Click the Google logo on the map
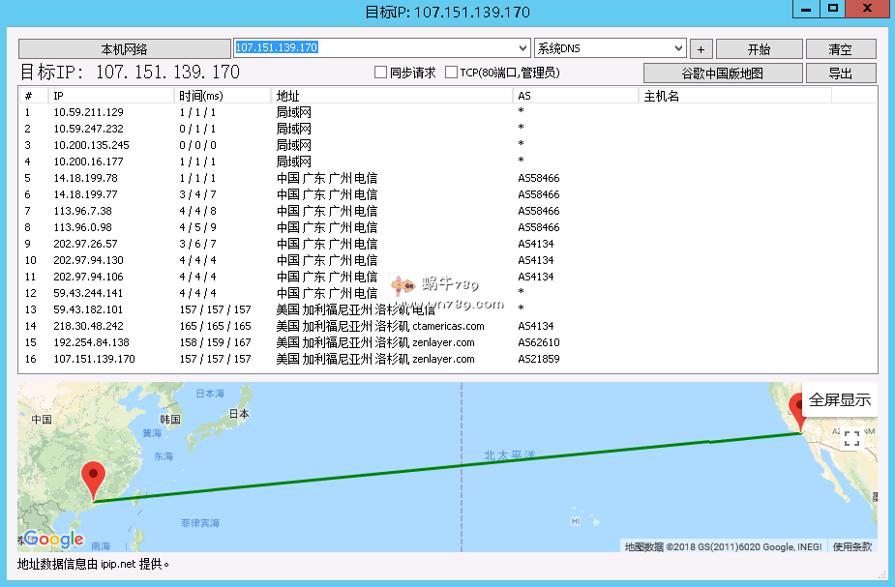 (x=53, y=539)
